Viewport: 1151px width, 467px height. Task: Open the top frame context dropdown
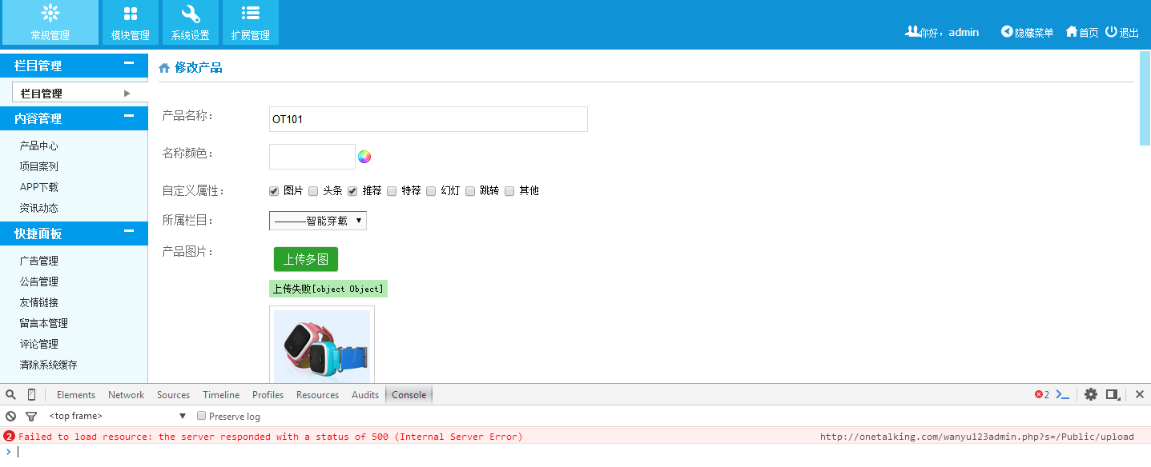(118, 417)
